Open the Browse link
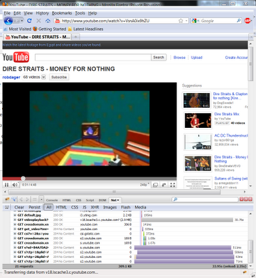256x278 pixels. pos(179,58)
